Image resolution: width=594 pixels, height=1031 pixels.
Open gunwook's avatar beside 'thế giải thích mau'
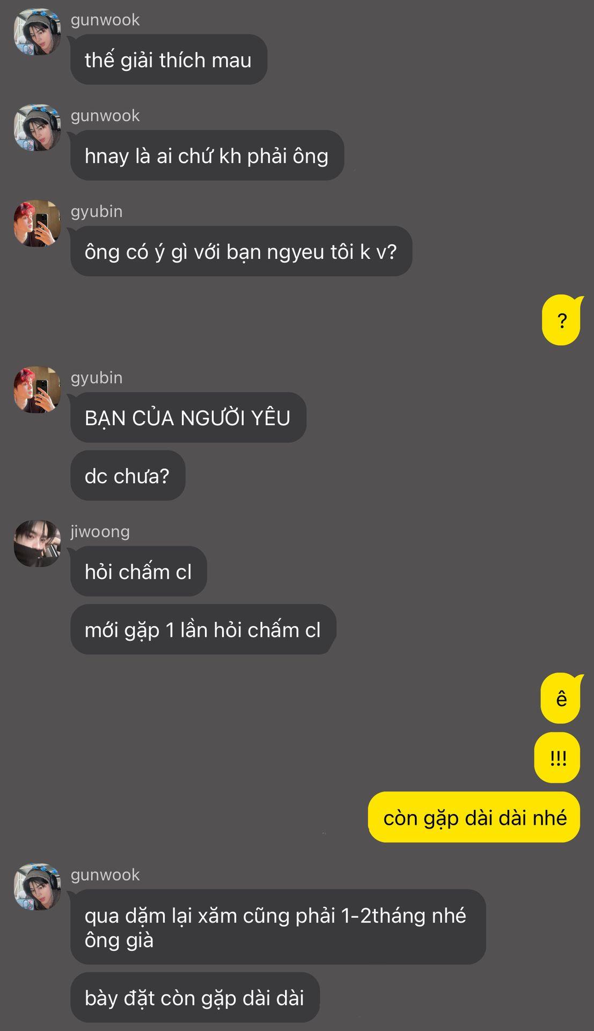point(37,32)
